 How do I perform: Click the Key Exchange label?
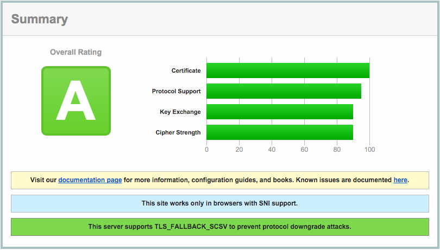tap(180, 112)
